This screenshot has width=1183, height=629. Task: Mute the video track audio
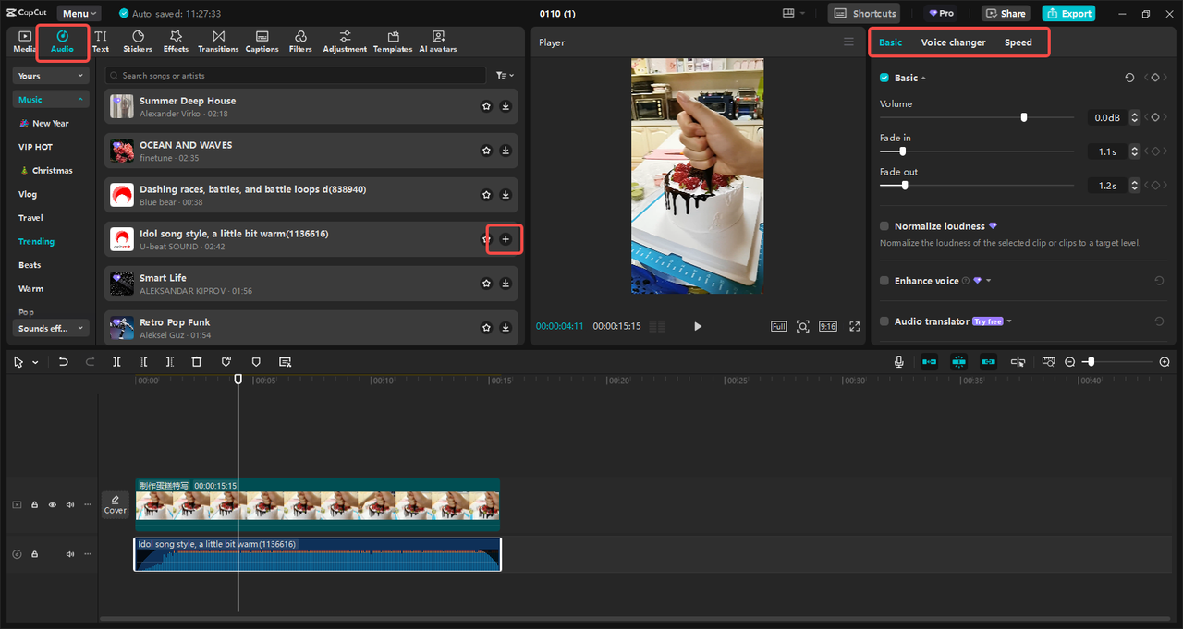point(69,505)
